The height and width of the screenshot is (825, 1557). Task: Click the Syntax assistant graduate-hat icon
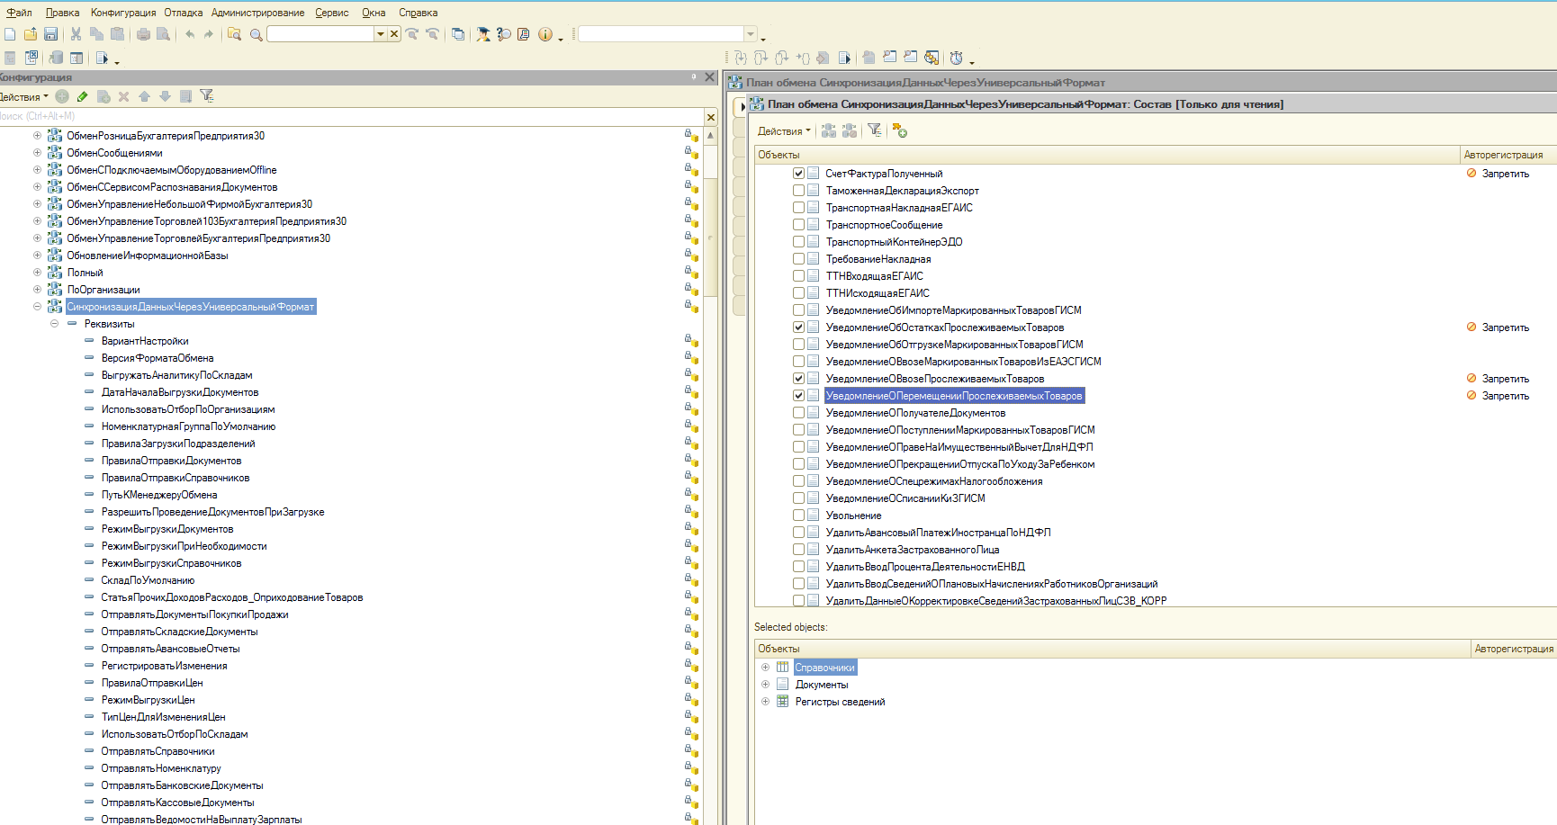[483, 34]
